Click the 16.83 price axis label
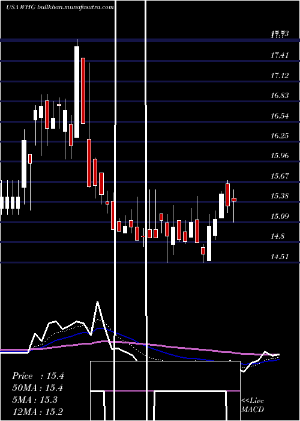This screenshot has height=421, width=300. pyautogui.click(x=280, y=96)
